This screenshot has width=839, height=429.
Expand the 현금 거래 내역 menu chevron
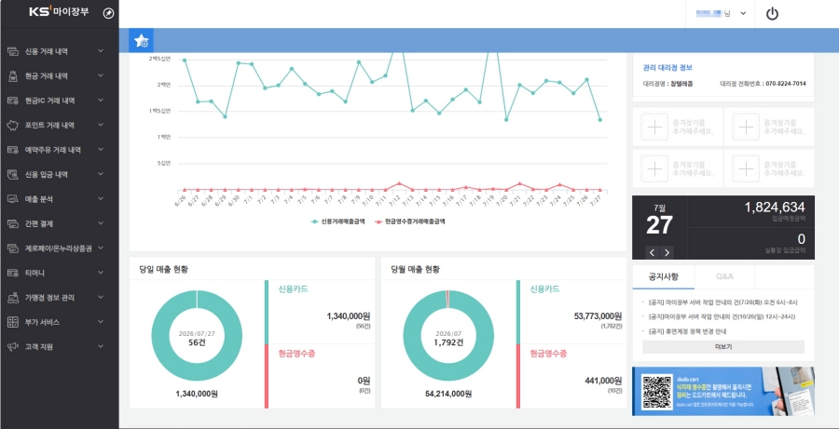[101, 76]
